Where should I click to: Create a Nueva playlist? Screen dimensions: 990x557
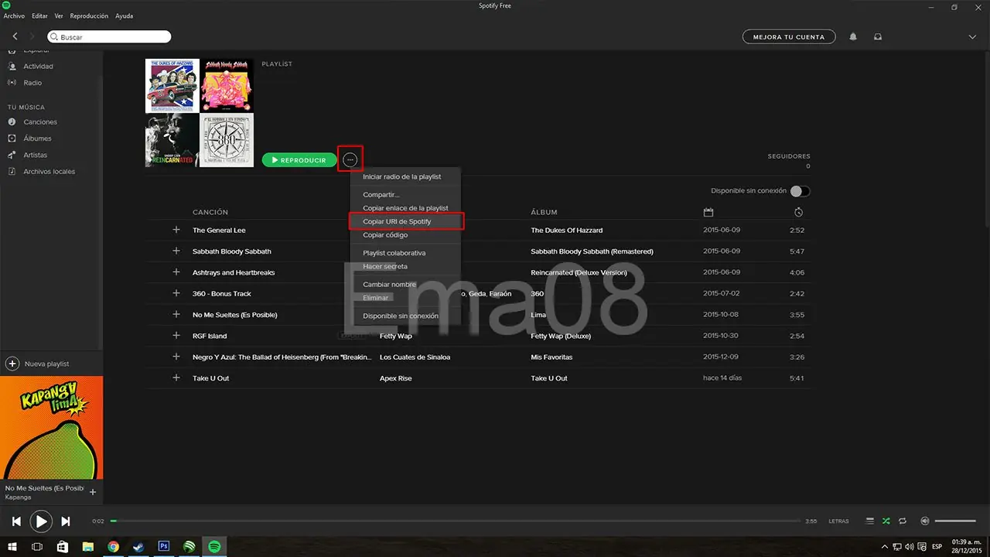[39, 364]
